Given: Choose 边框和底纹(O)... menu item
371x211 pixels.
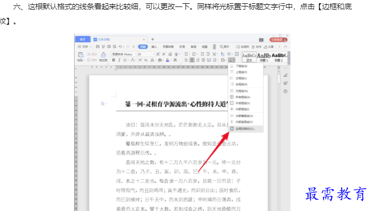Looking at the screenshot, I should 246,128.
